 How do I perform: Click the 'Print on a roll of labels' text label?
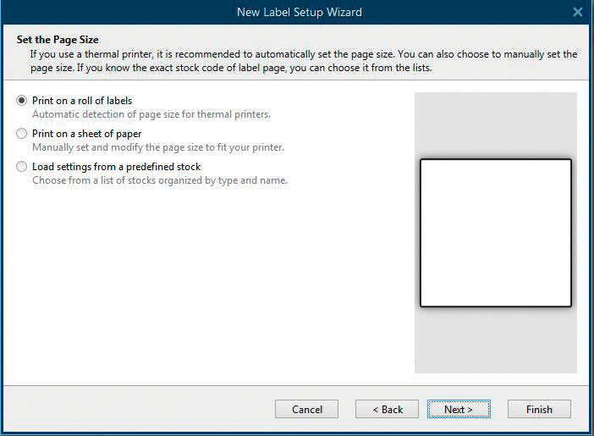click(x=82, y=101)
